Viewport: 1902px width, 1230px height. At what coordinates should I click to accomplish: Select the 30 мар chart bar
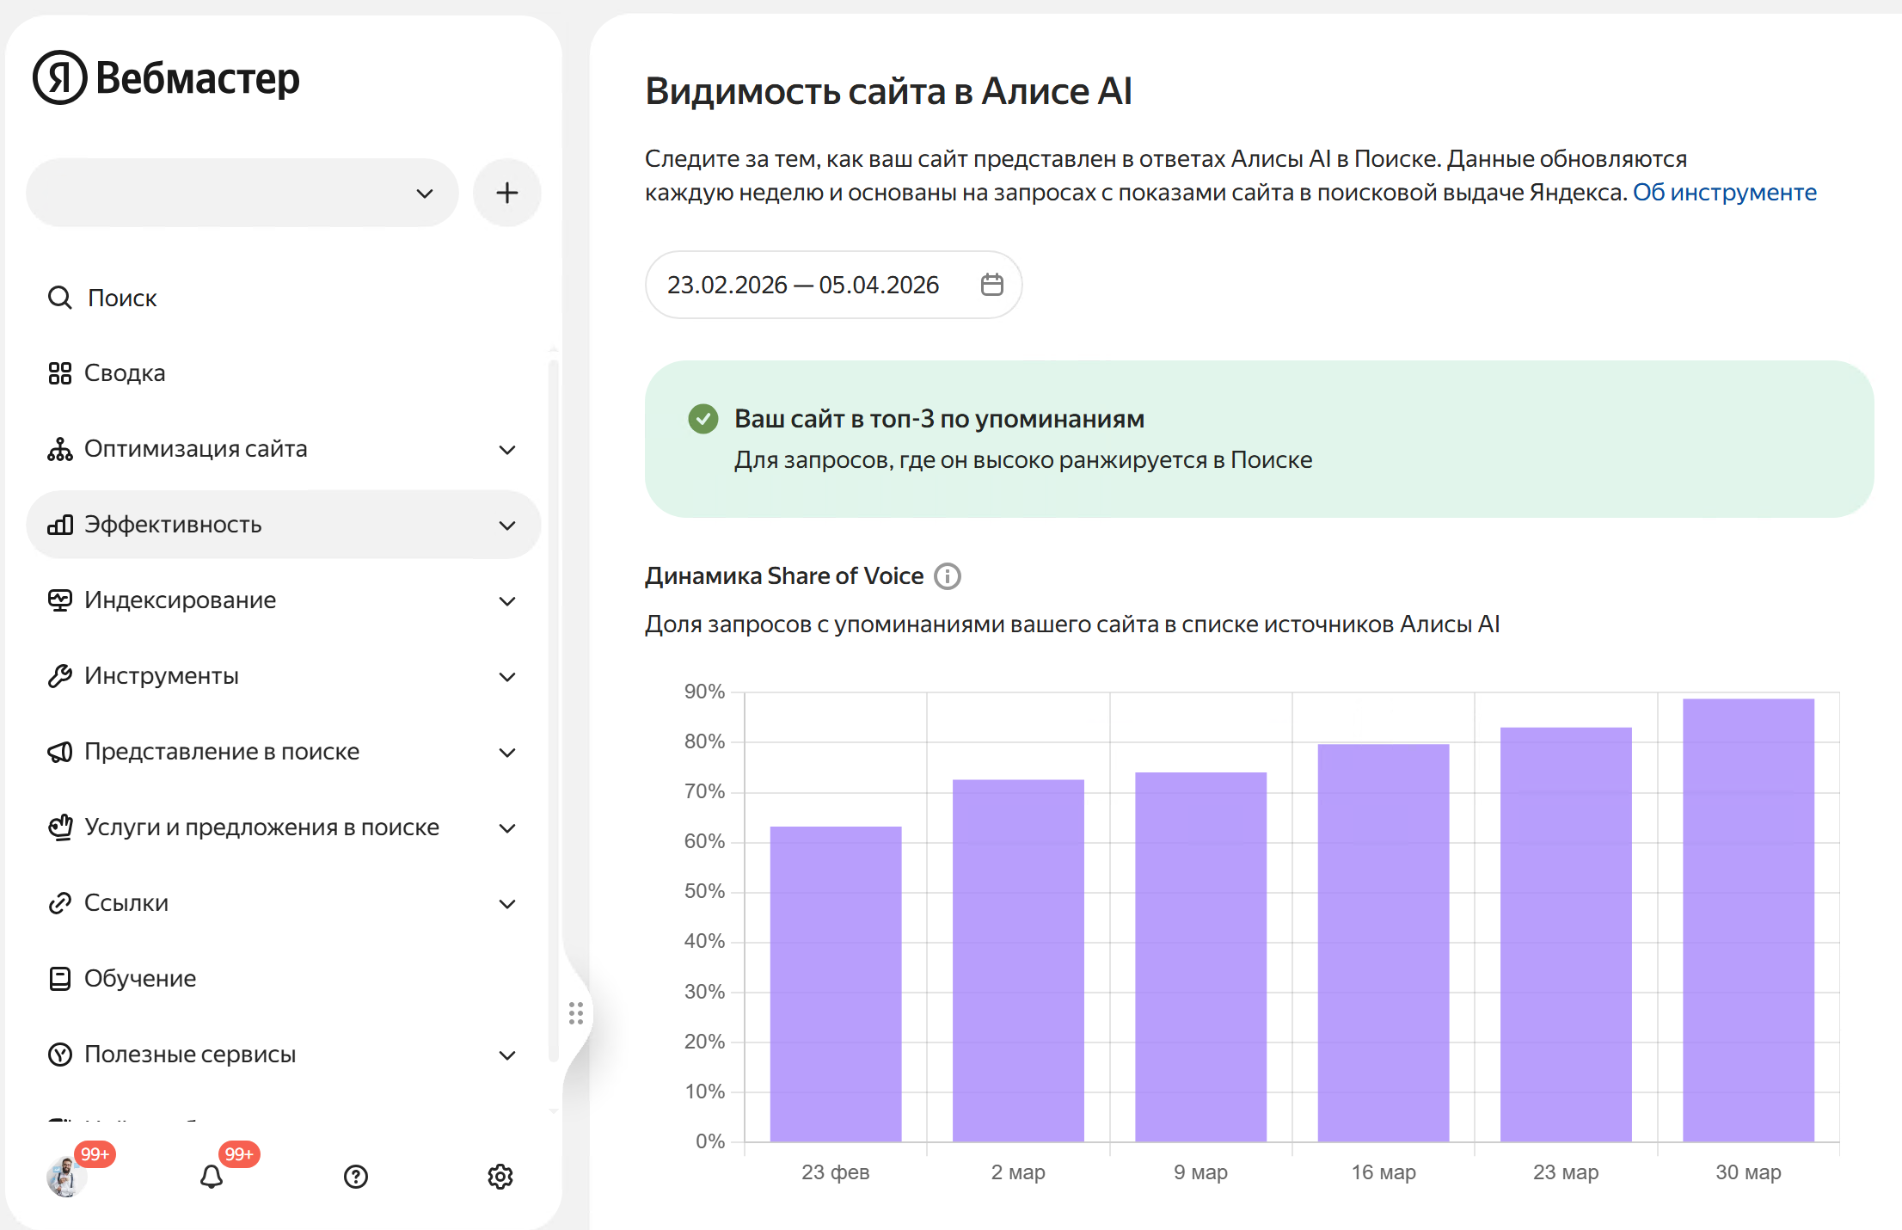click(x=1749, y=920)
